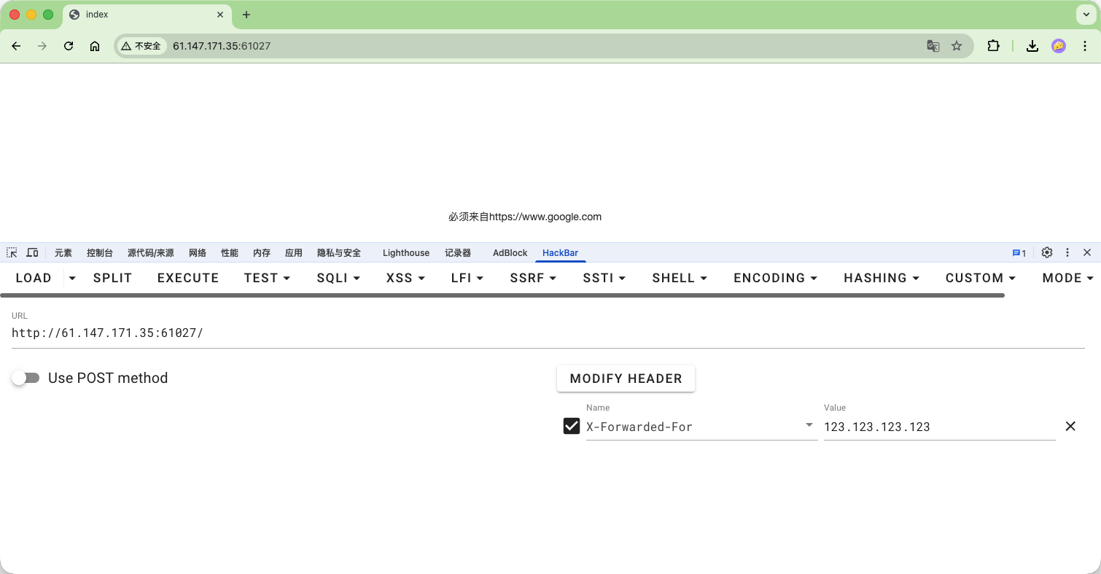Click the browser reload icon
Image resolution: width=1101 pixels, height=574 pixels.
(69, 46)
